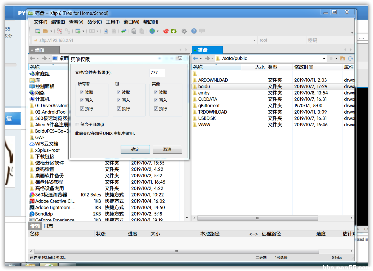Screen dimensions: 373x271
Task: Click the 传输 transfer tab
Action: [35, 226]
